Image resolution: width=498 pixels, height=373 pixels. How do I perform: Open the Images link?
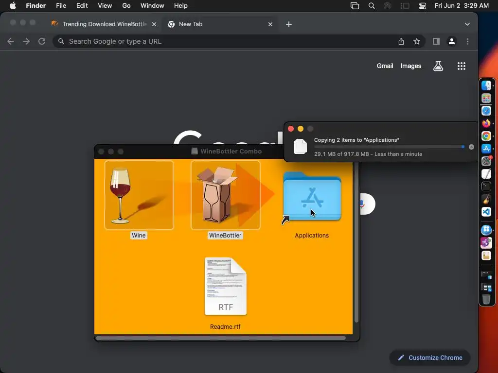(410, 66)
